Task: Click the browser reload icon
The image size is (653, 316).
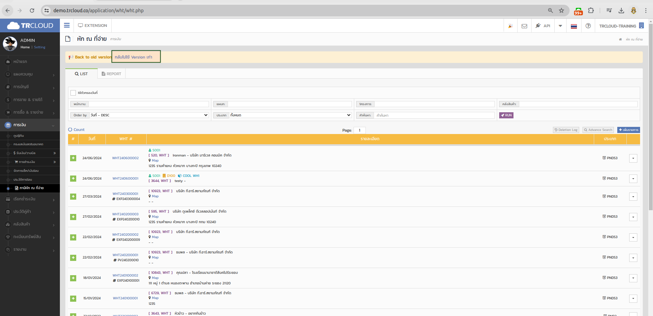Action: tap(32, 11)
